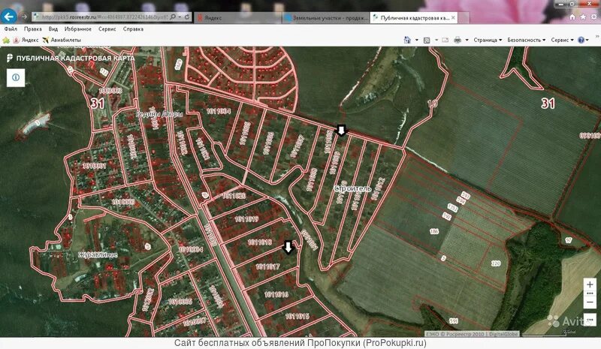Image resolution: width=601 pixels, height=349 pixels.
Task: Click the Print icon in the command bar
Action: 458,40
